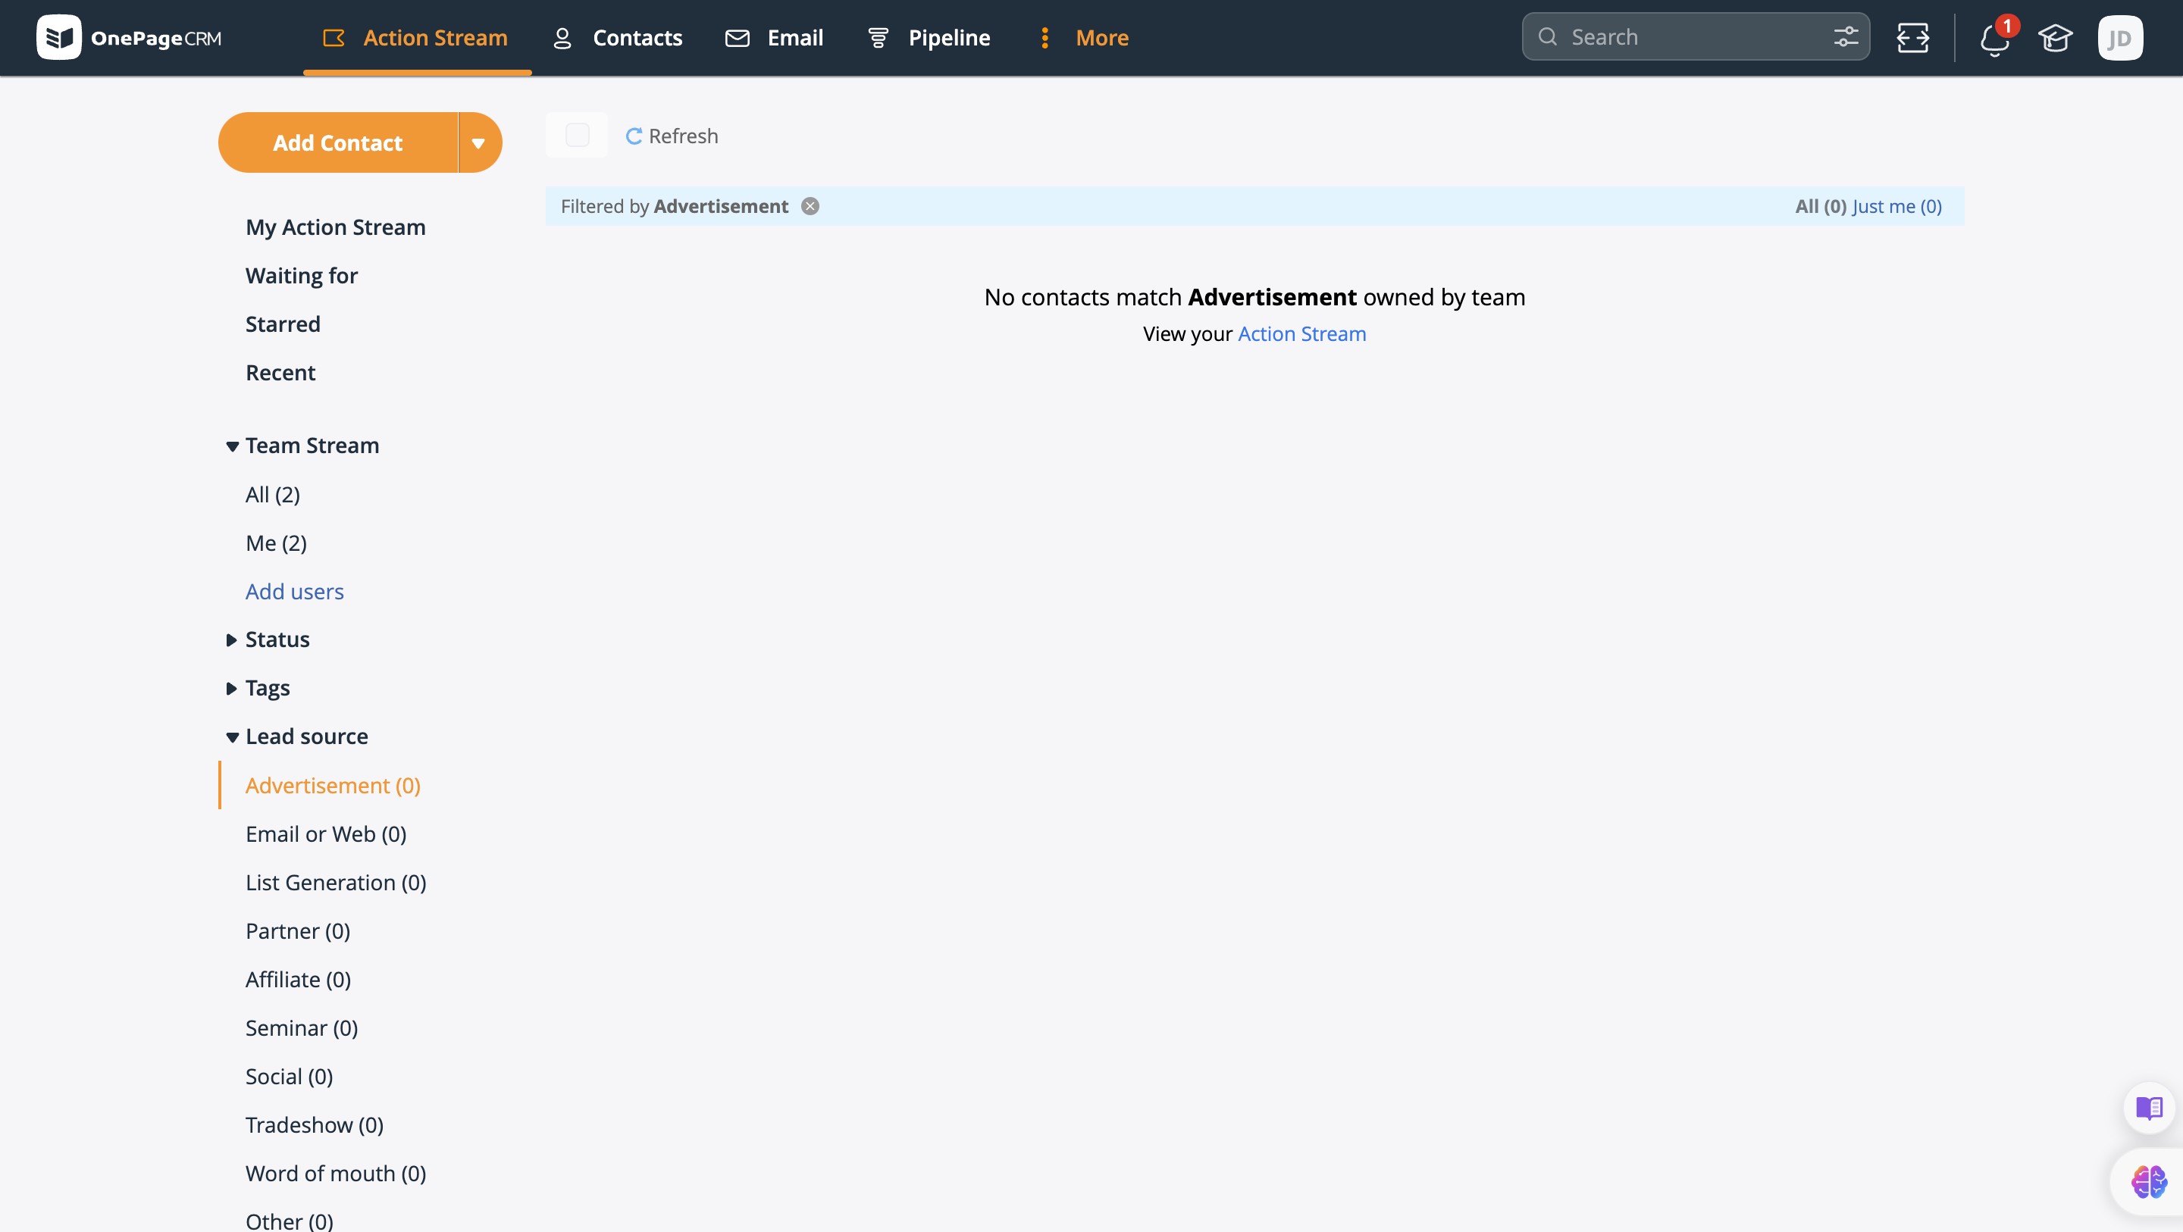Open the JD user avatar menu
Image resolution: width=2183 pixels, height=1232 pixels.
pos(2119,38)
